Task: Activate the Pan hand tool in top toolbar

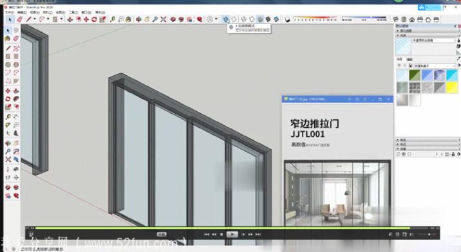Action: tap(147, 19)
